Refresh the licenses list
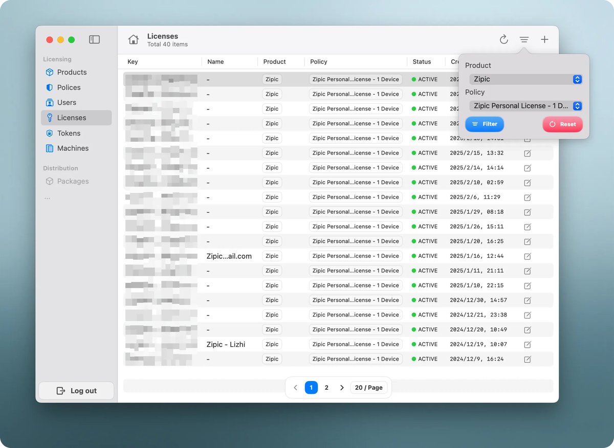614x448 pixels. [x=503, y=40]
